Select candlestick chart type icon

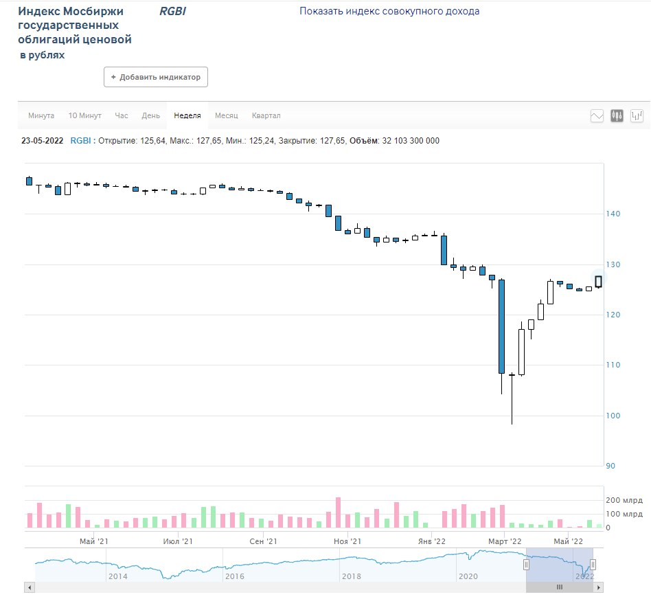(x=617, y=116)
